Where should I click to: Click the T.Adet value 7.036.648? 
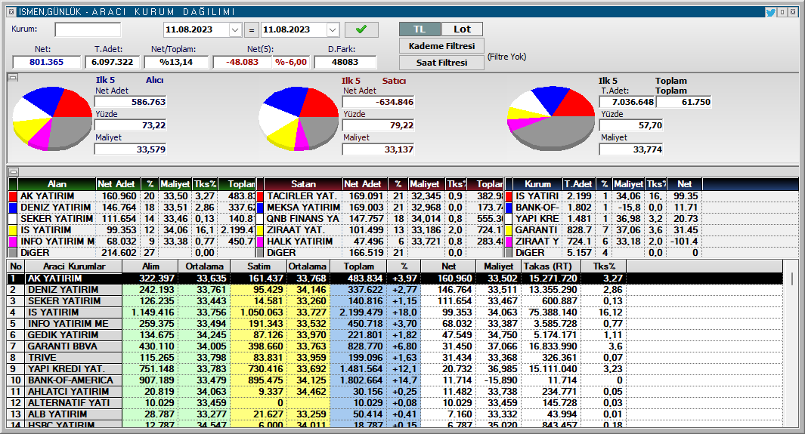627,102
